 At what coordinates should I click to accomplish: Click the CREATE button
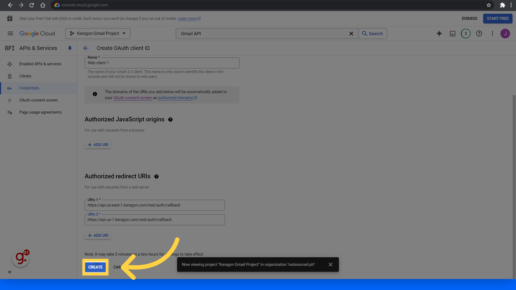(95, 267)
